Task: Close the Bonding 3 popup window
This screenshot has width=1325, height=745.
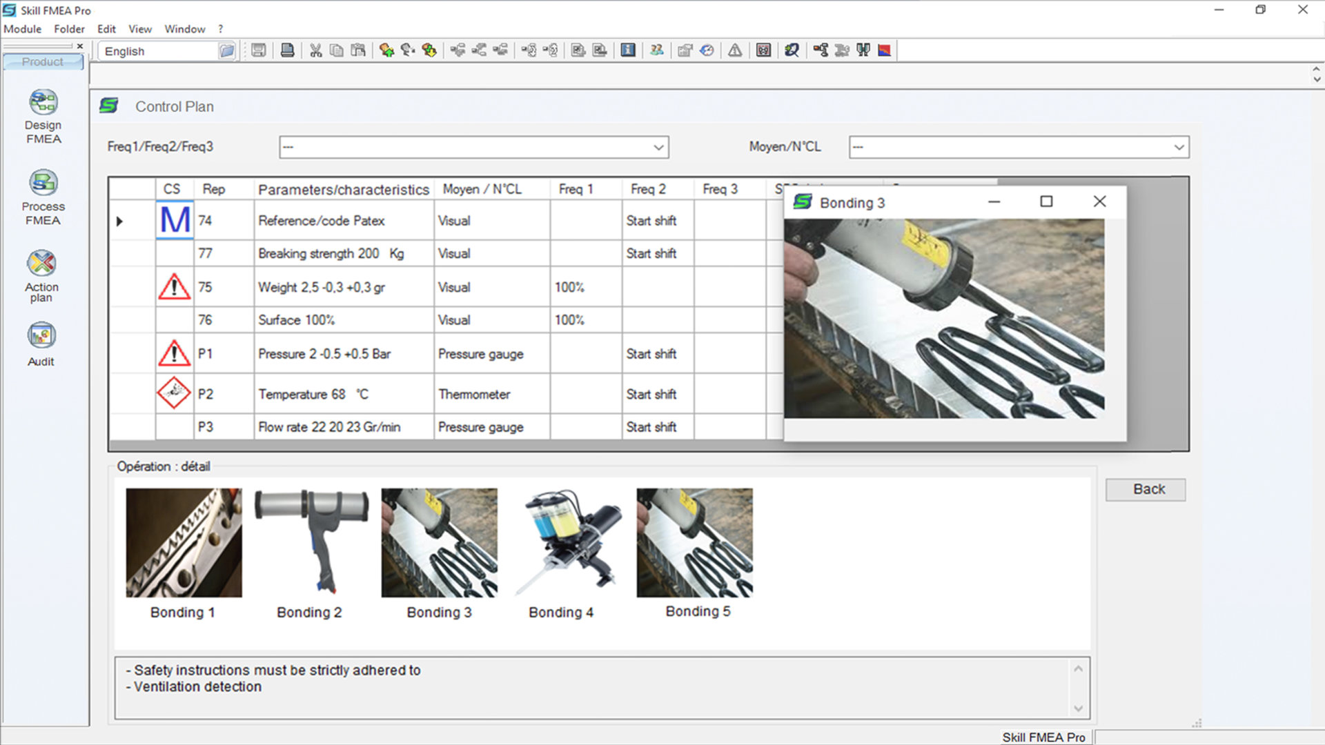Action: point(1099,201)
